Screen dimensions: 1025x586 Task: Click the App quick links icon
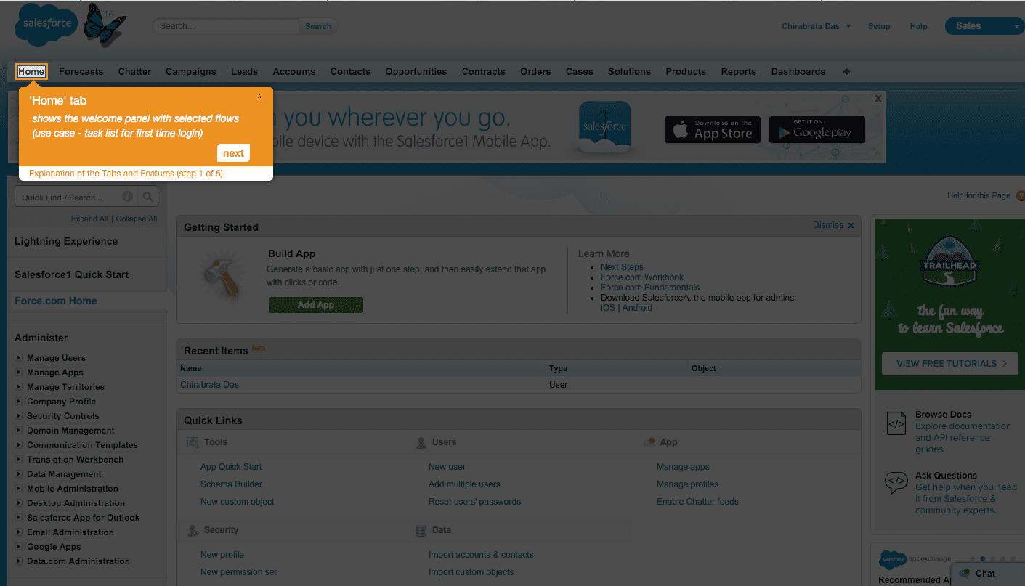pyautogui.click(x=649, y=442)
